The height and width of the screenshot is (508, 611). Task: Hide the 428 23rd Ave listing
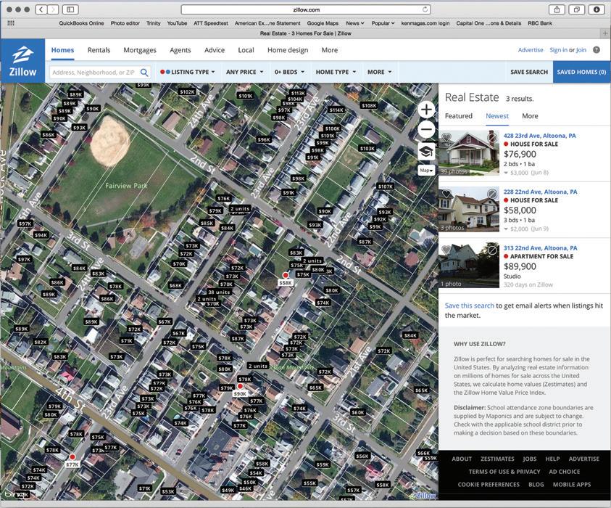tap(492, 138)
